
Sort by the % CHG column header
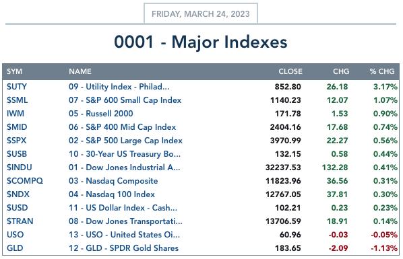tap(382, 71)
